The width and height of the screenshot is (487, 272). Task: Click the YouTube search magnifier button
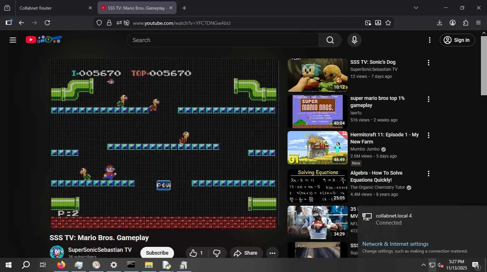point(330,40)
